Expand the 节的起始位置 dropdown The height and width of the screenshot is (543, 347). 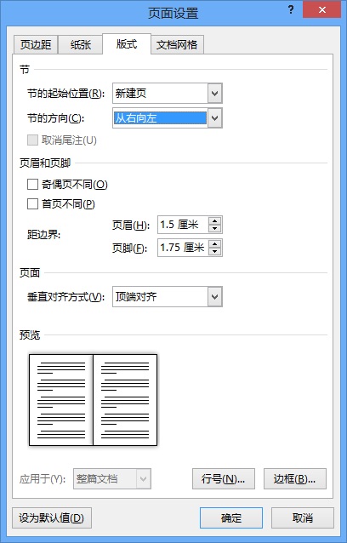(215, 94)
